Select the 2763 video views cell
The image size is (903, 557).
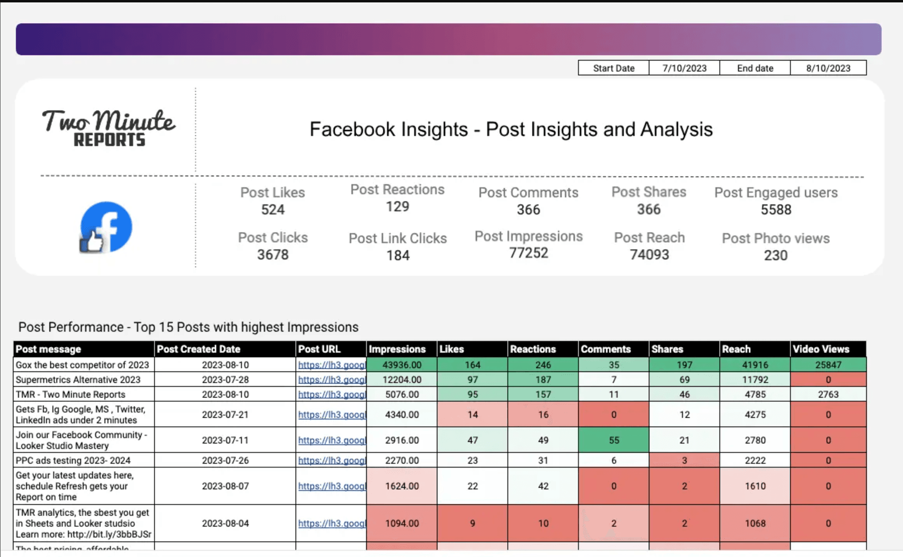[828, 394]
